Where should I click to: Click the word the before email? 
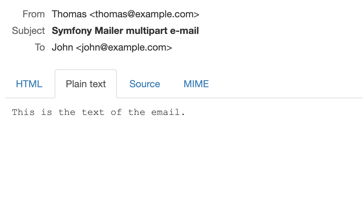[x=137, y=112]
